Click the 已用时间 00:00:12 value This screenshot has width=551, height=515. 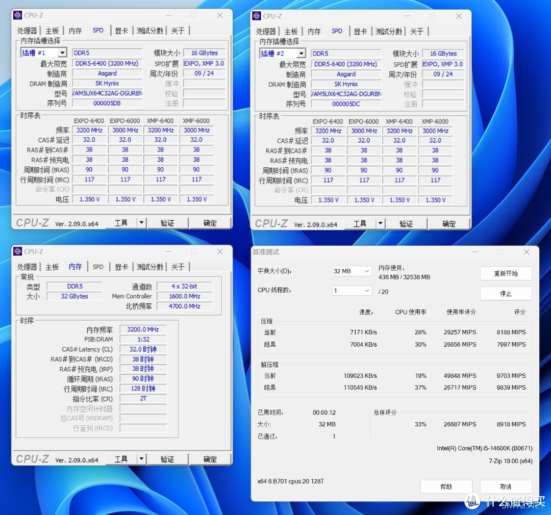pos(324,413)
